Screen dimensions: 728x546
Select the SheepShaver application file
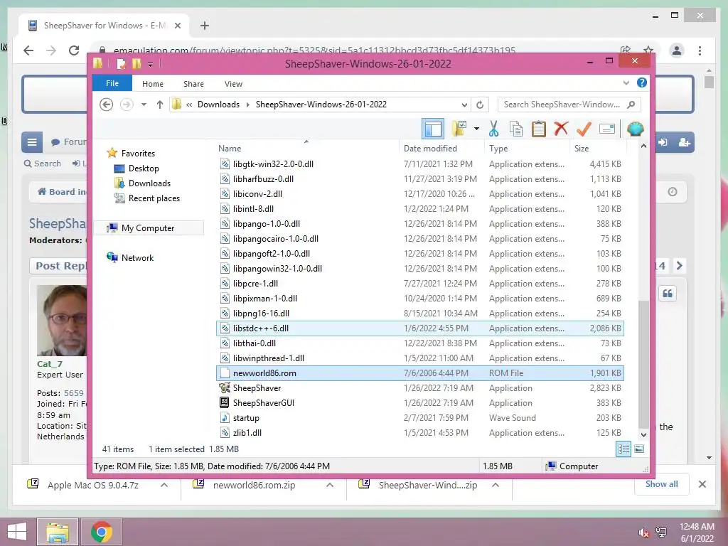(x=419, y=388)
